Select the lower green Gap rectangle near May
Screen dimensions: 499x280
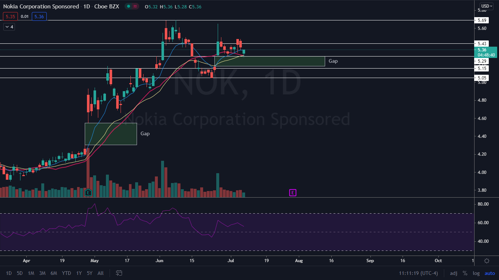(111, 134)
